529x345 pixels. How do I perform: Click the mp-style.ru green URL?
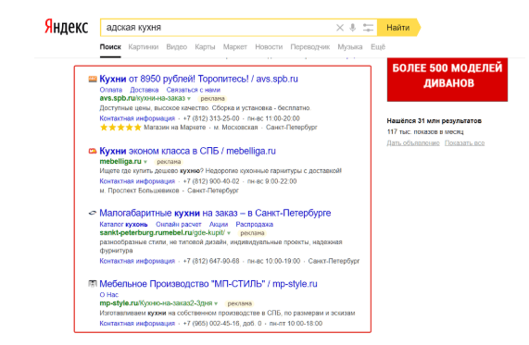tap(156, 303)
